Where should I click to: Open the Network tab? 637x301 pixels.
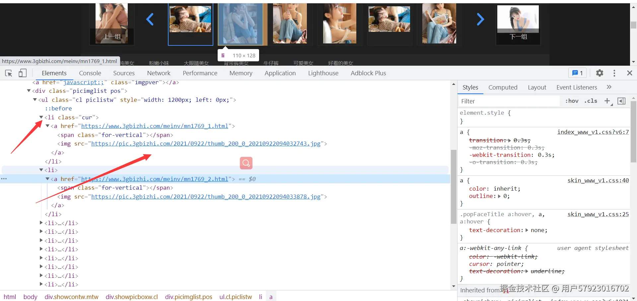(159, 73)
